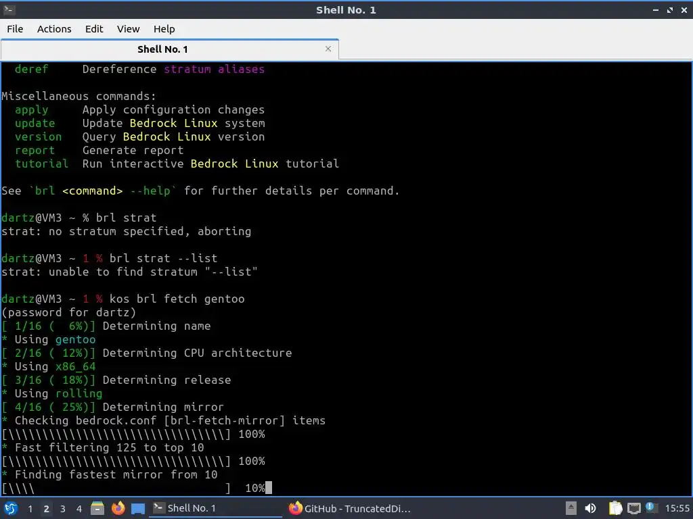The width and height of the screenshot is (693, 519).
Task: Open the View menu
Action: (128, 29)
